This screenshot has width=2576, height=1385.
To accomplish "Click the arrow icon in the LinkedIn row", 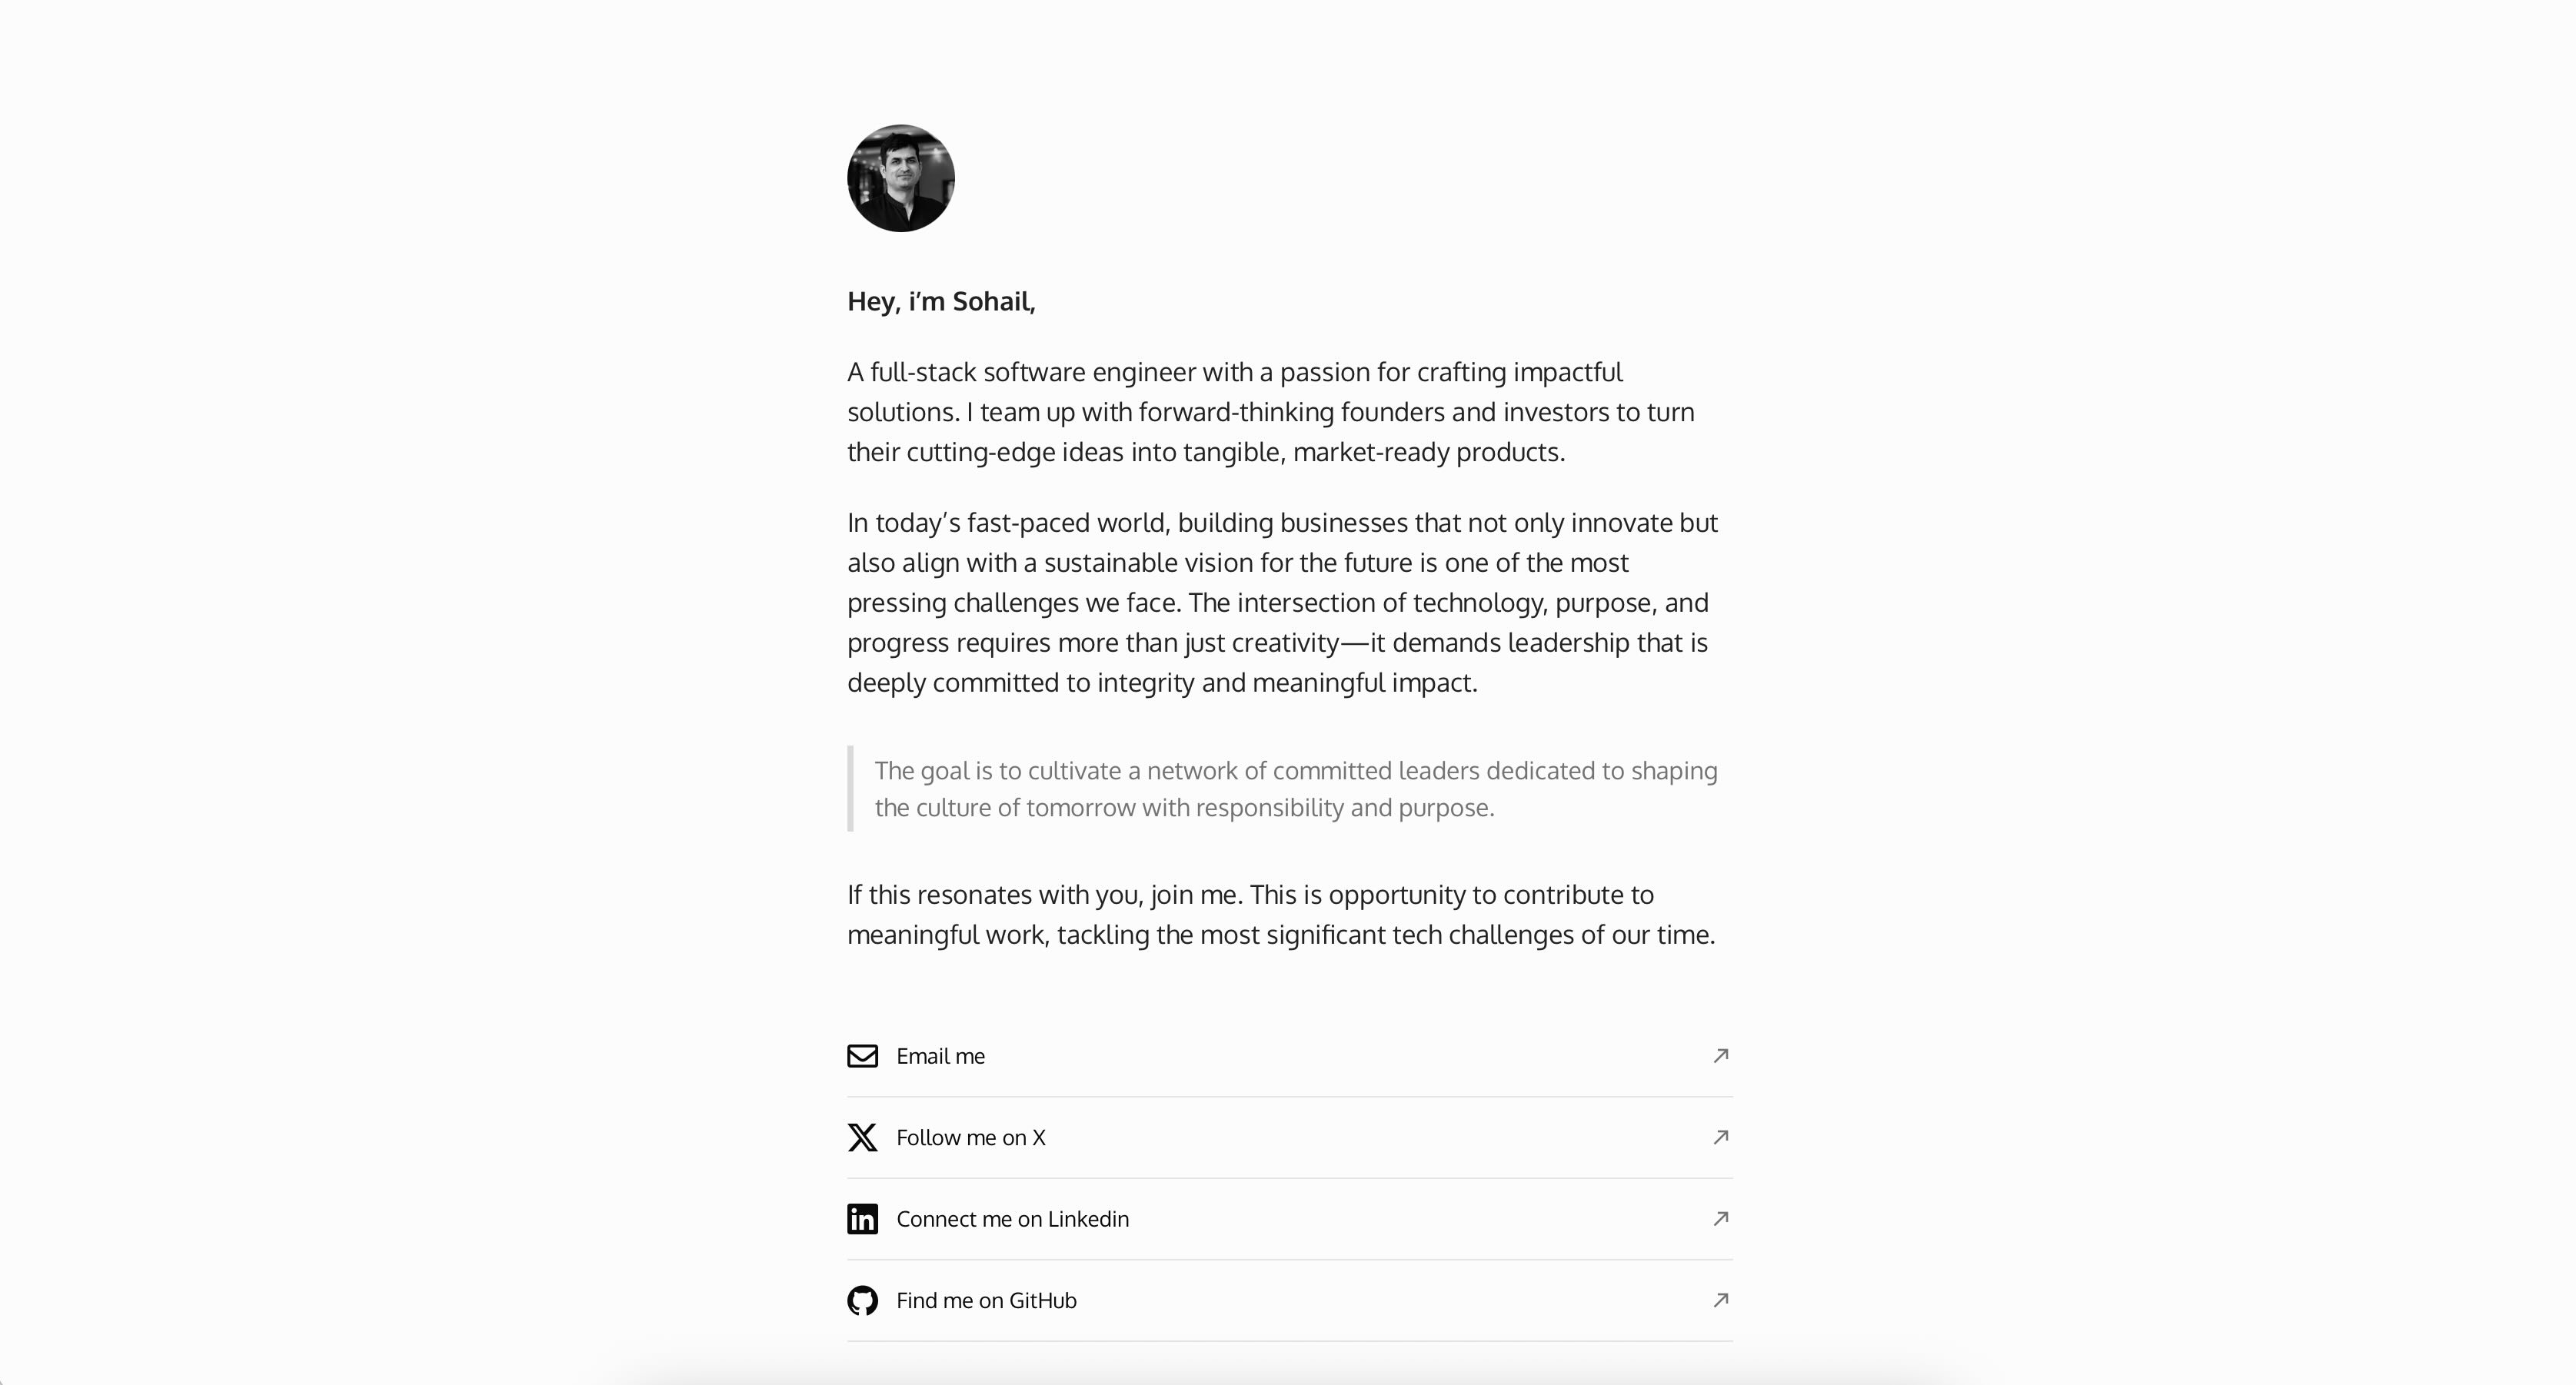I will 1720,1218.
